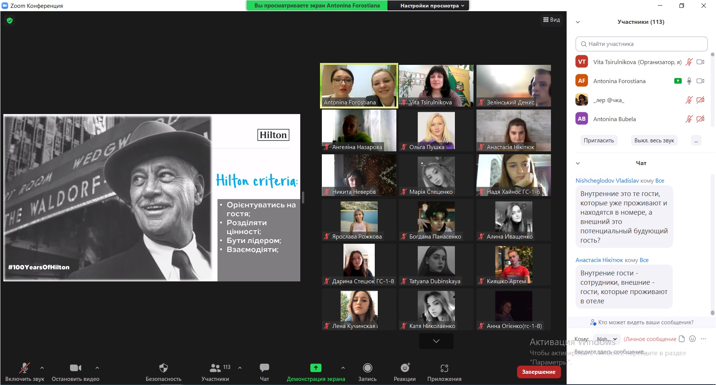Expand audio options arrow beside Включить звук
The height and width of the screenshot is (385, 716).
tap(42, 368)
